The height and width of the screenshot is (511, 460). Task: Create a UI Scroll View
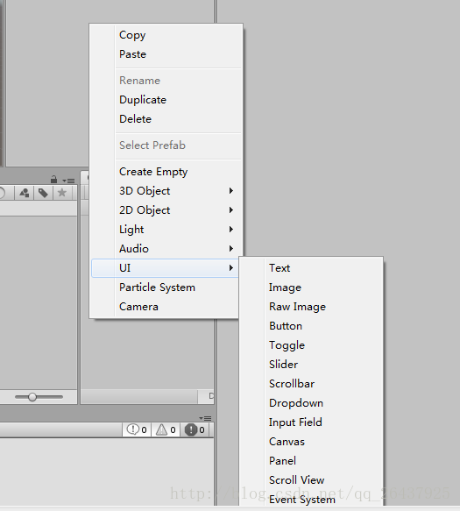tap(311, 480)
